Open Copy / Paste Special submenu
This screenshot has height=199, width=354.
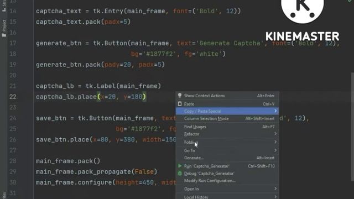point(227,111)
